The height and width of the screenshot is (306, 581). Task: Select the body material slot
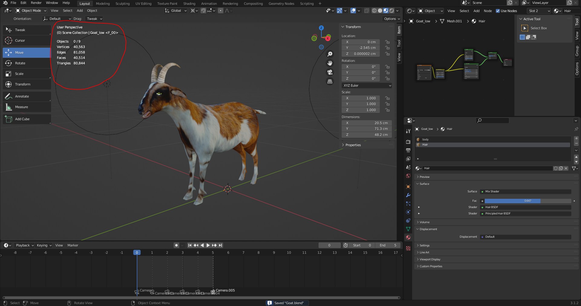click(493, 140)
